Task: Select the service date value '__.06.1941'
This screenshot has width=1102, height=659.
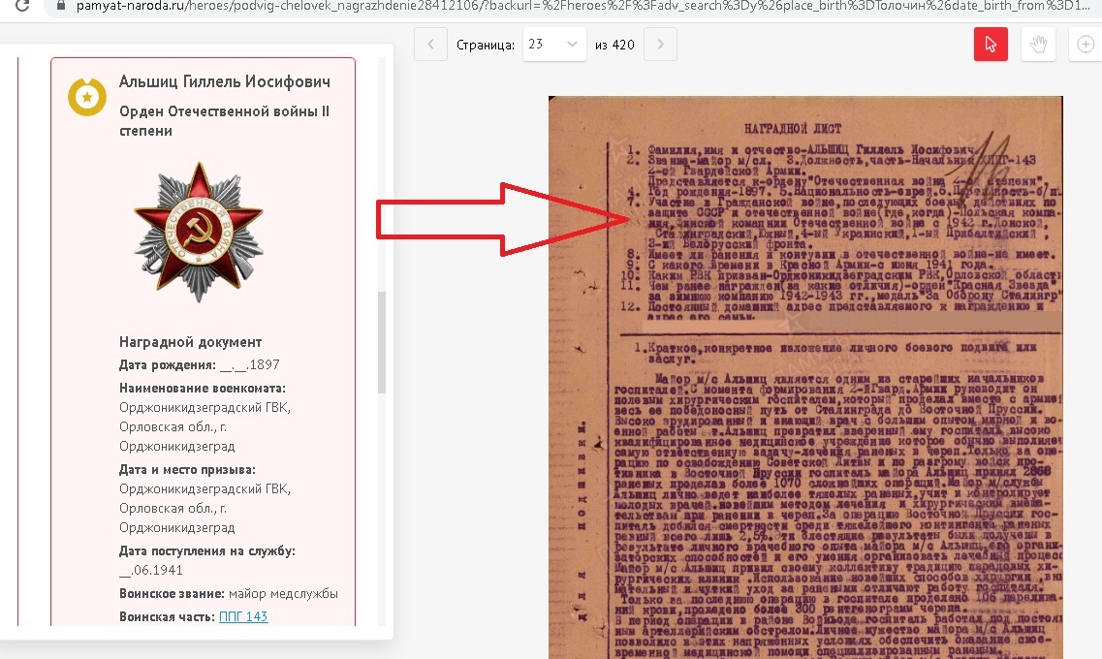Action: click(151, 570)
